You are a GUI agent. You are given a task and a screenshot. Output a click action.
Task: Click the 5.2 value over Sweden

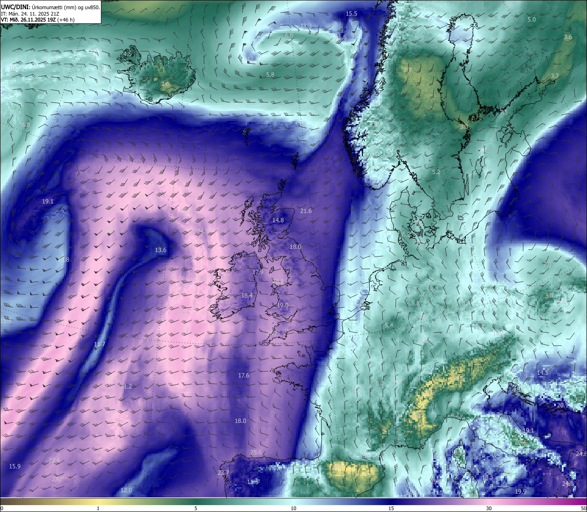pyautogui.click(x=436, y=172)
